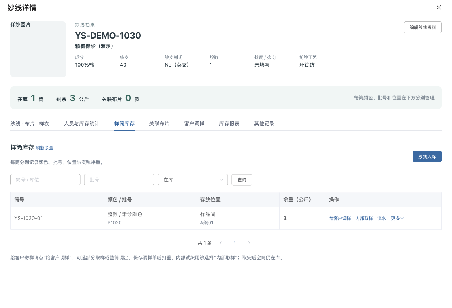The image size is (452, 308).
Task: Click the batch number B1030
Action: 114,223
